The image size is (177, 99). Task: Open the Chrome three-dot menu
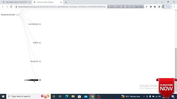(174, 7)
